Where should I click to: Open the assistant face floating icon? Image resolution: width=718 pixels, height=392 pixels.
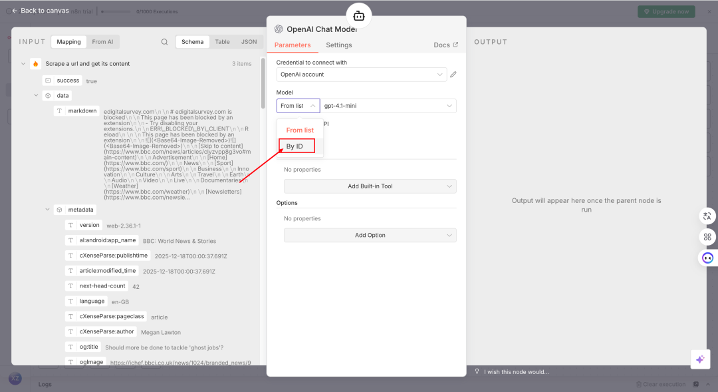pyautogui.click(x=707, y=258)
